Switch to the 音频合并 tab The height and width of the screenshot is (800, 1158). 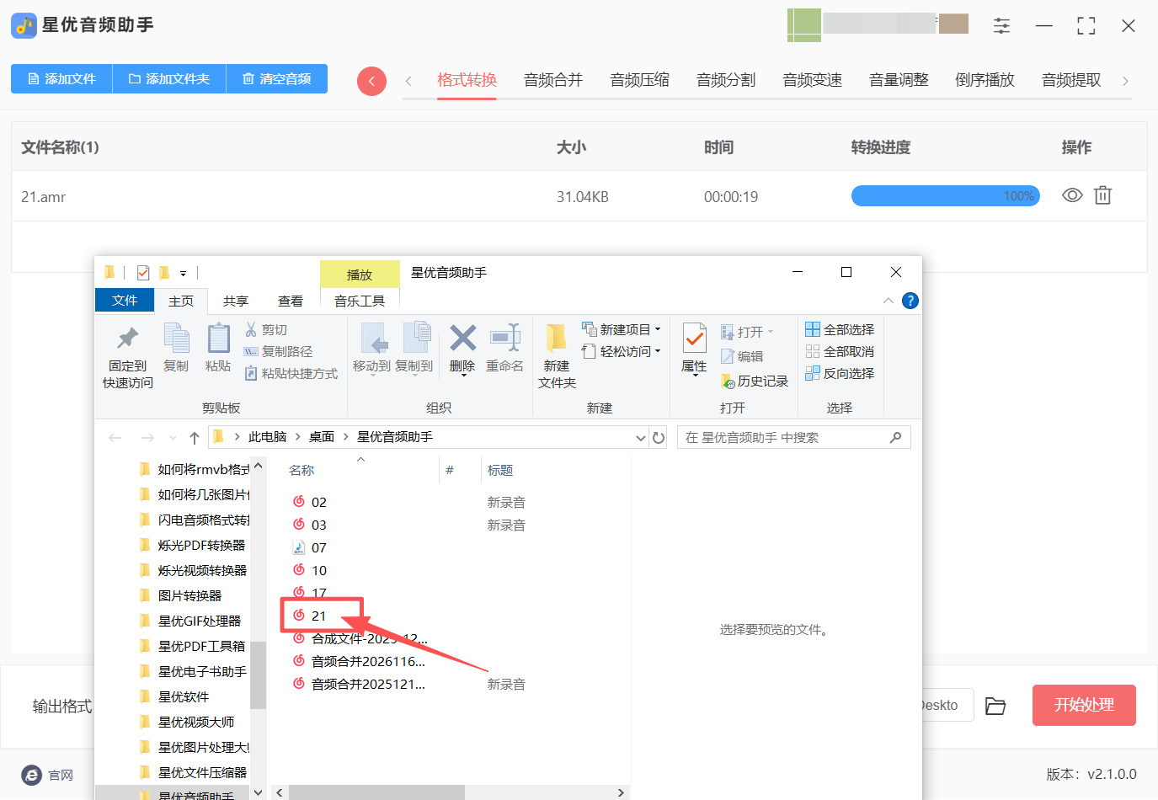click(x=553, y=80)
